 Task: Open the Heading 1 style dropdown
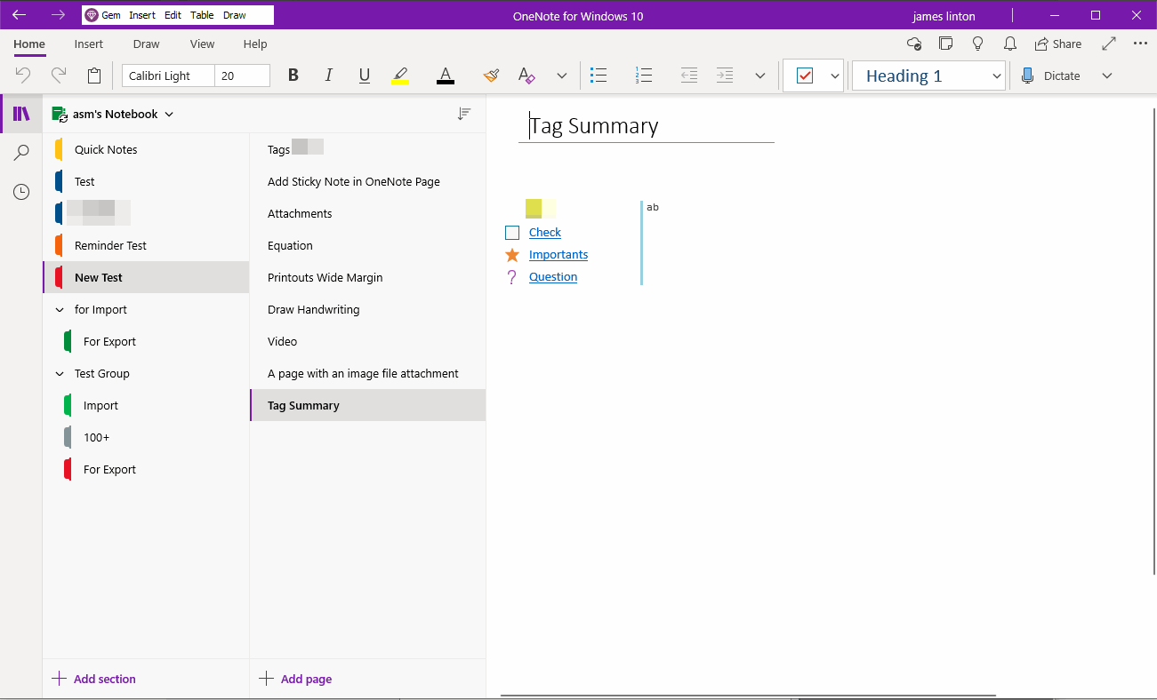pyautogui.click(x=995, y=76)
